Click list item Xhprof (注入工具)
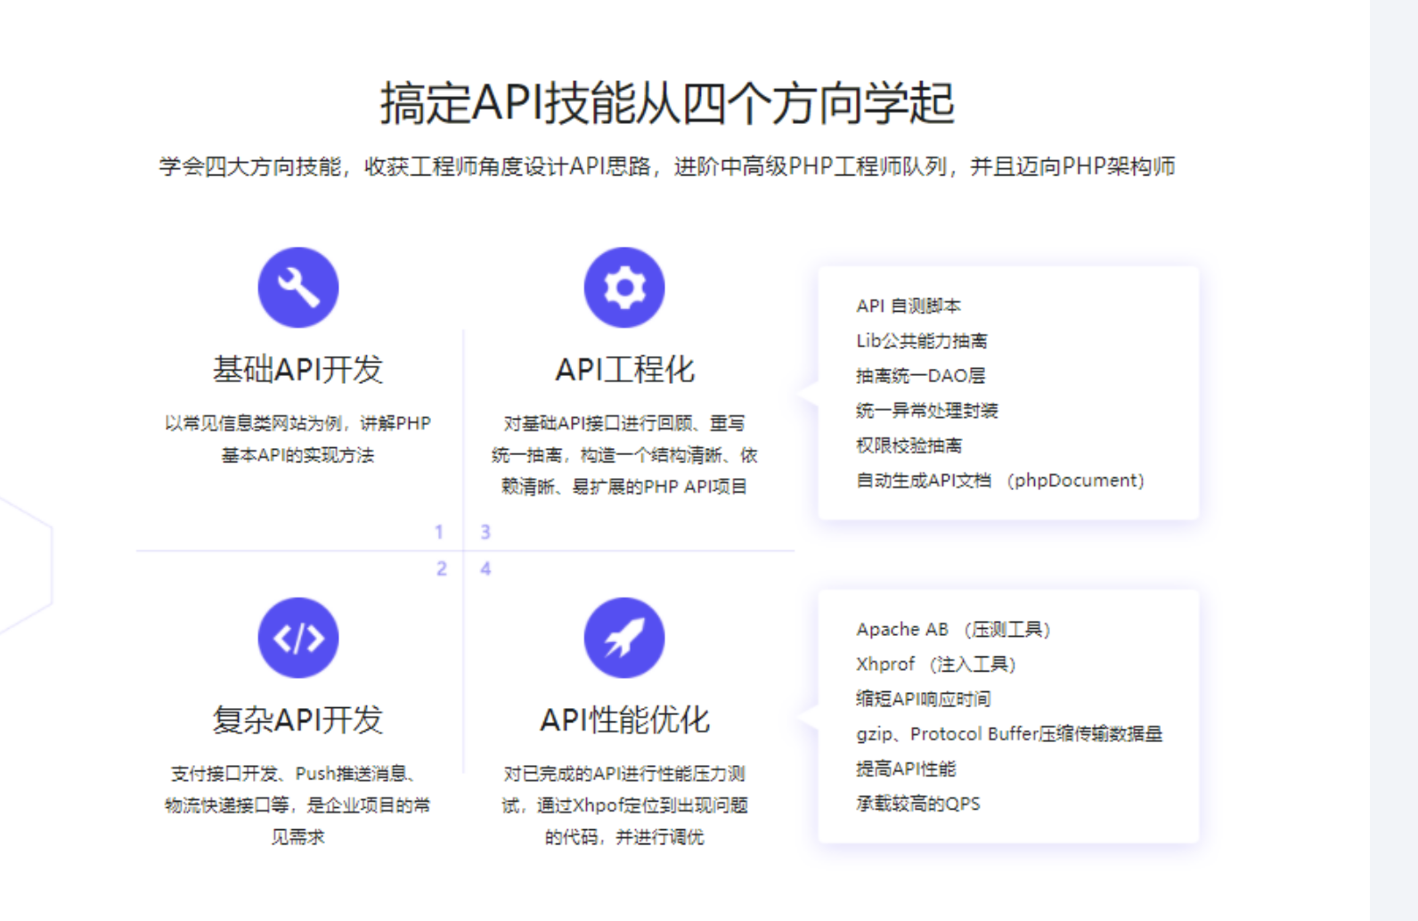 coord(936,664)
